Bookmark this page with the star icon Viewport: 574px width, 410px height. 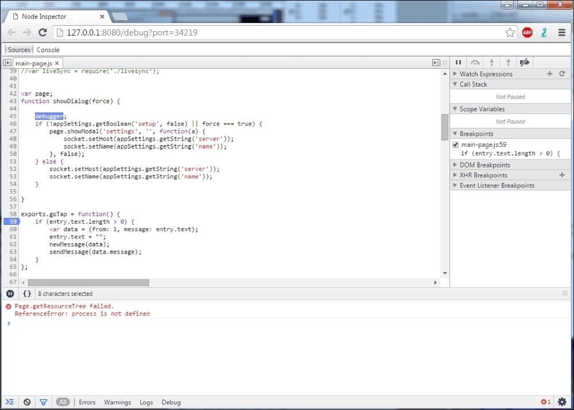pyautogui.click(x=510, y=33)
